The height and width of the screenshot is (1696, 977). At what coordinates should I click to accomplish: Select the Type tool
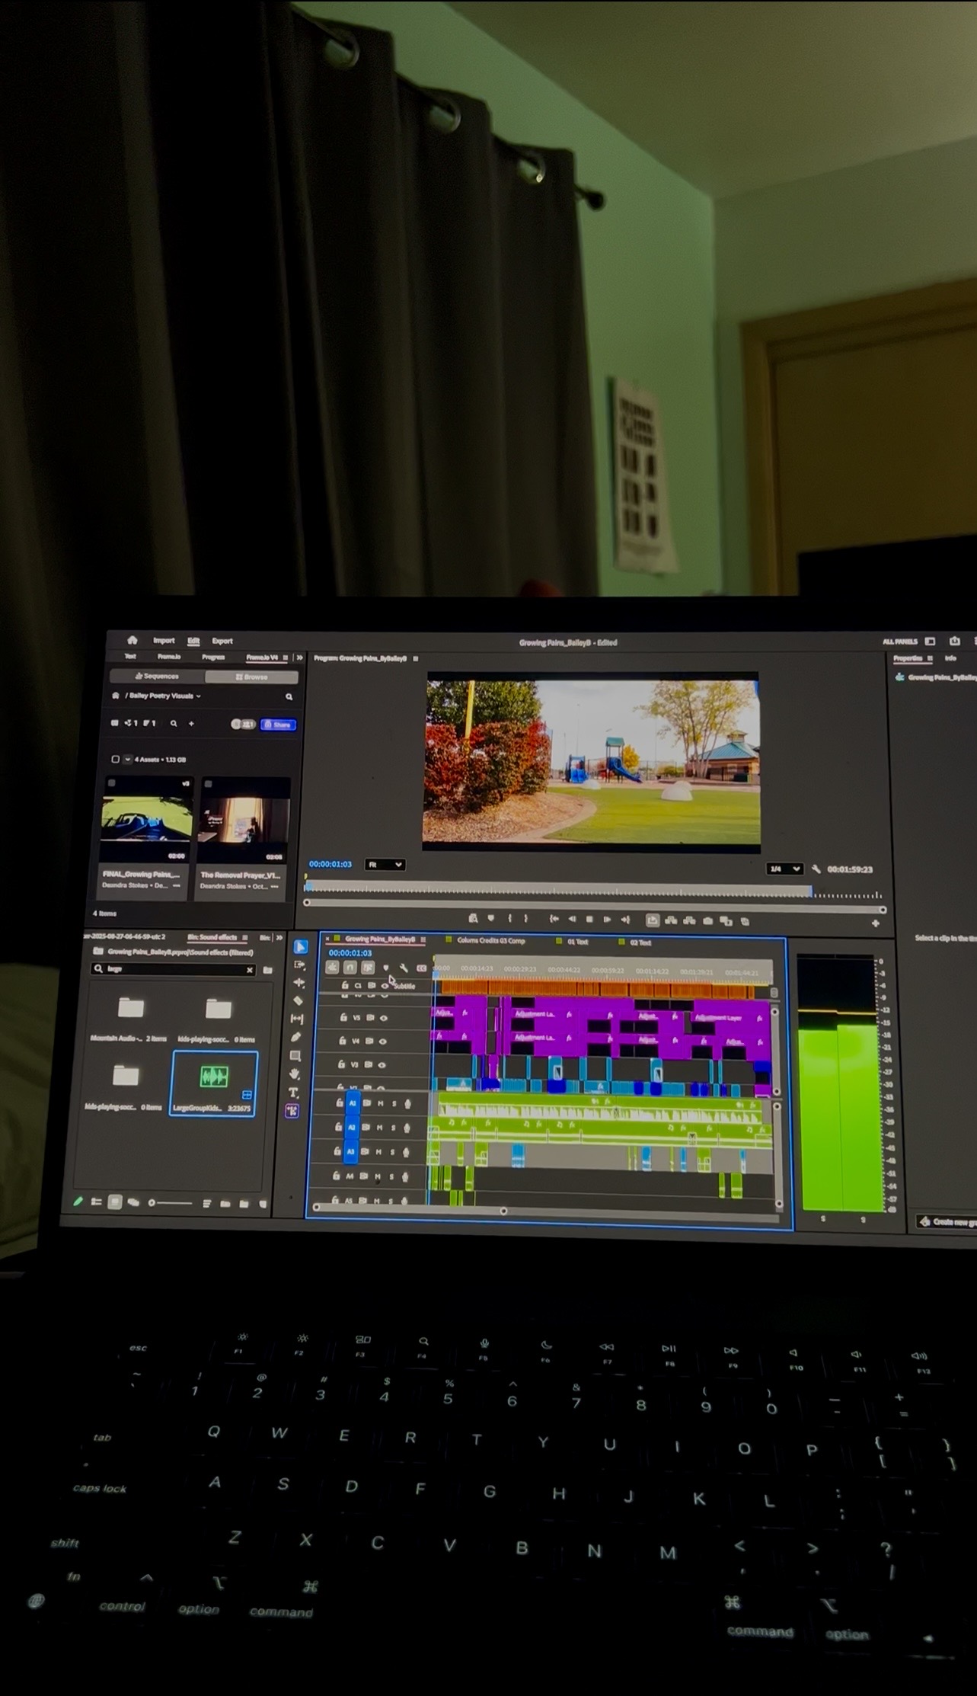294,1093
